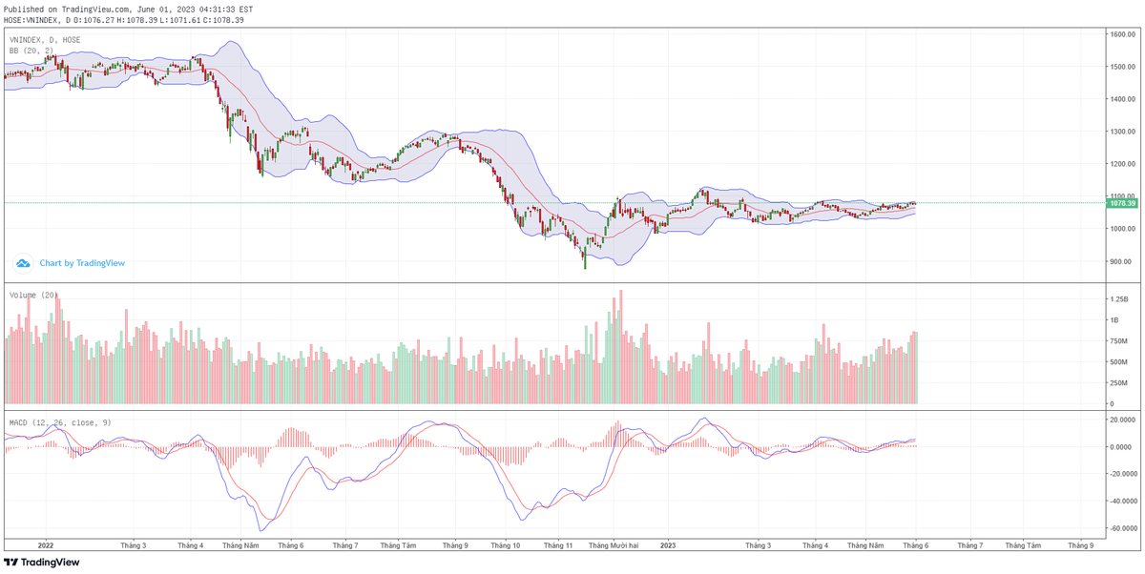Click the green 1078.39 current price label

coord(1121,203)
